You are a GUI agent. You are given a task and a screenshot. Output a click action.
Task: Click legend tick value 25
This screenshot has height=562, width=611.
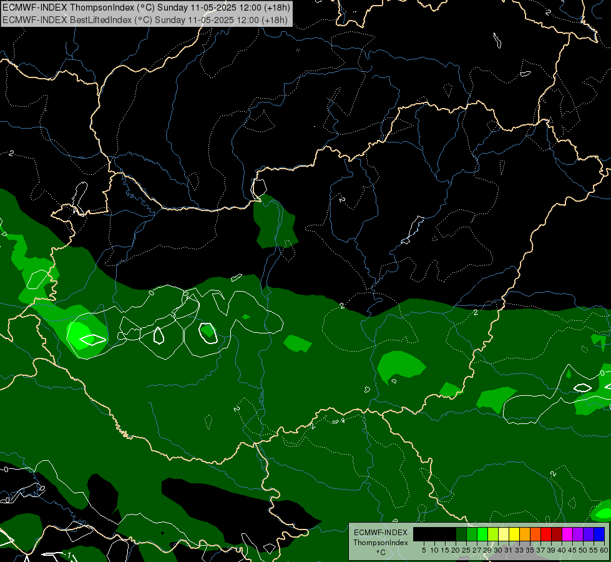click(466, 550)
